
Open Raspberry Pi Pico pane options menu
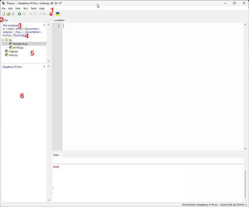44,67
